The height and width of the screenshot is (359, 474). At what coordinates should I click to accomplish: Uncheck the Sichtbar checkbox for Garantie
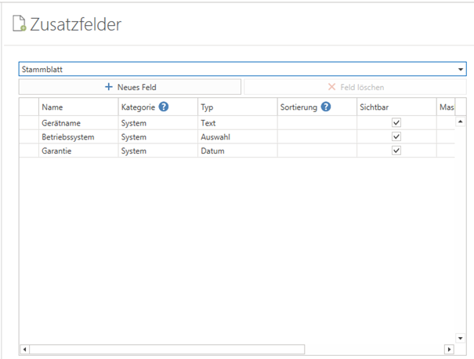click(x=396, y=150)
